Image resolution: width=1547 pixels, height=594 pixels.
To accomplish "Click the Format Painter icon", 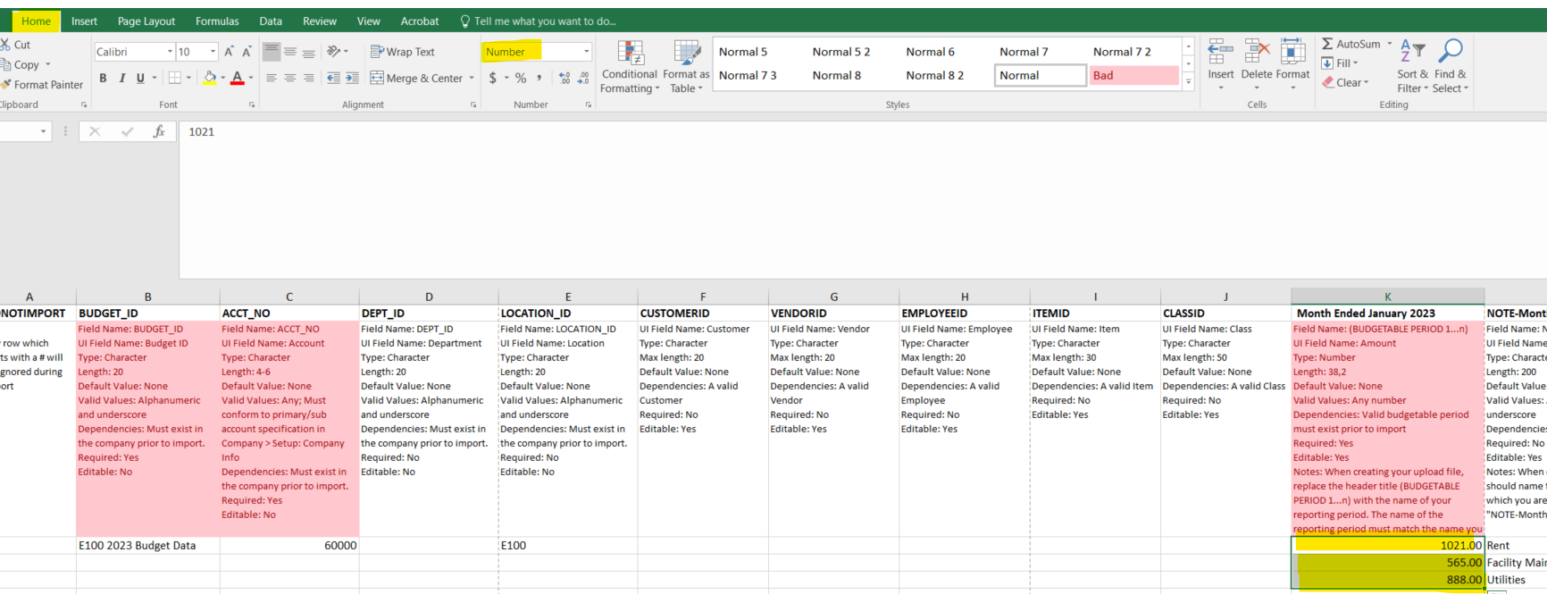I will tap(6, 85).
